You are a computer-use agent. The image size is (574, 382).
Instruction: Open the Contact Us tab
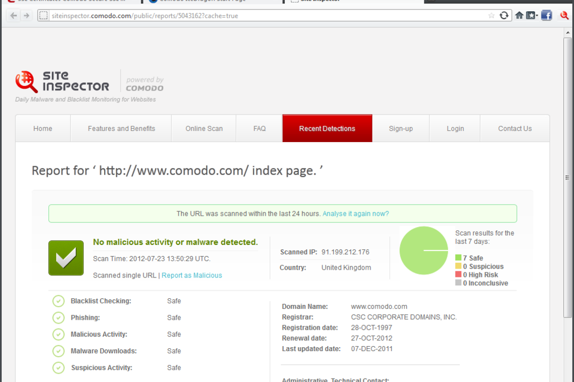point(515,128)
